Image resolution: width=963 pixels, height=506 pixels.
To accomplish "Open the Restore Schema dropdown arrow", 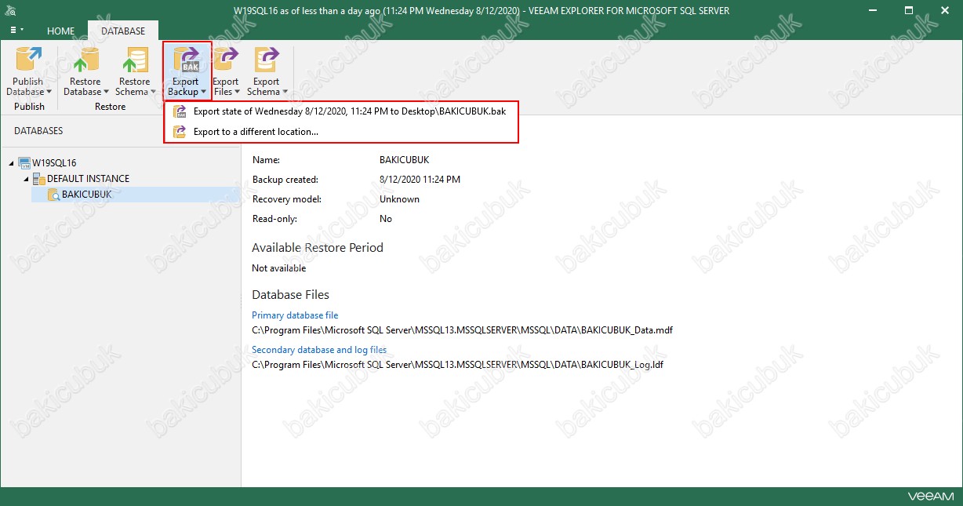I will 153,93.
